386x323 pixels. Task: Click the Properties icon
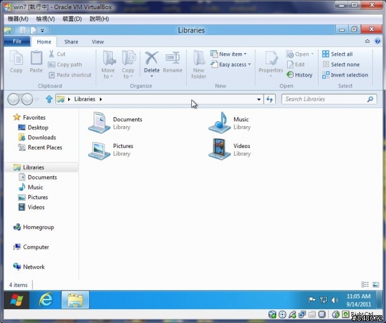[271, 58]
